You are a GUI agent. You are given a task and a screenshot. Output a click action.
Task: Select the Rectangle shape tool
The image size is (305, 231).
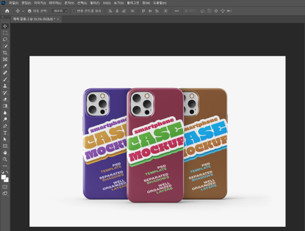(5, 146)
